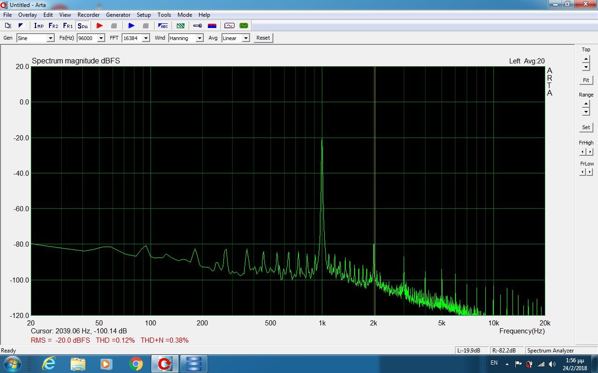This screenshot has height=373, width=598.
Task: Expand the FFT size dropdown
Action: [x=146, y=38]
